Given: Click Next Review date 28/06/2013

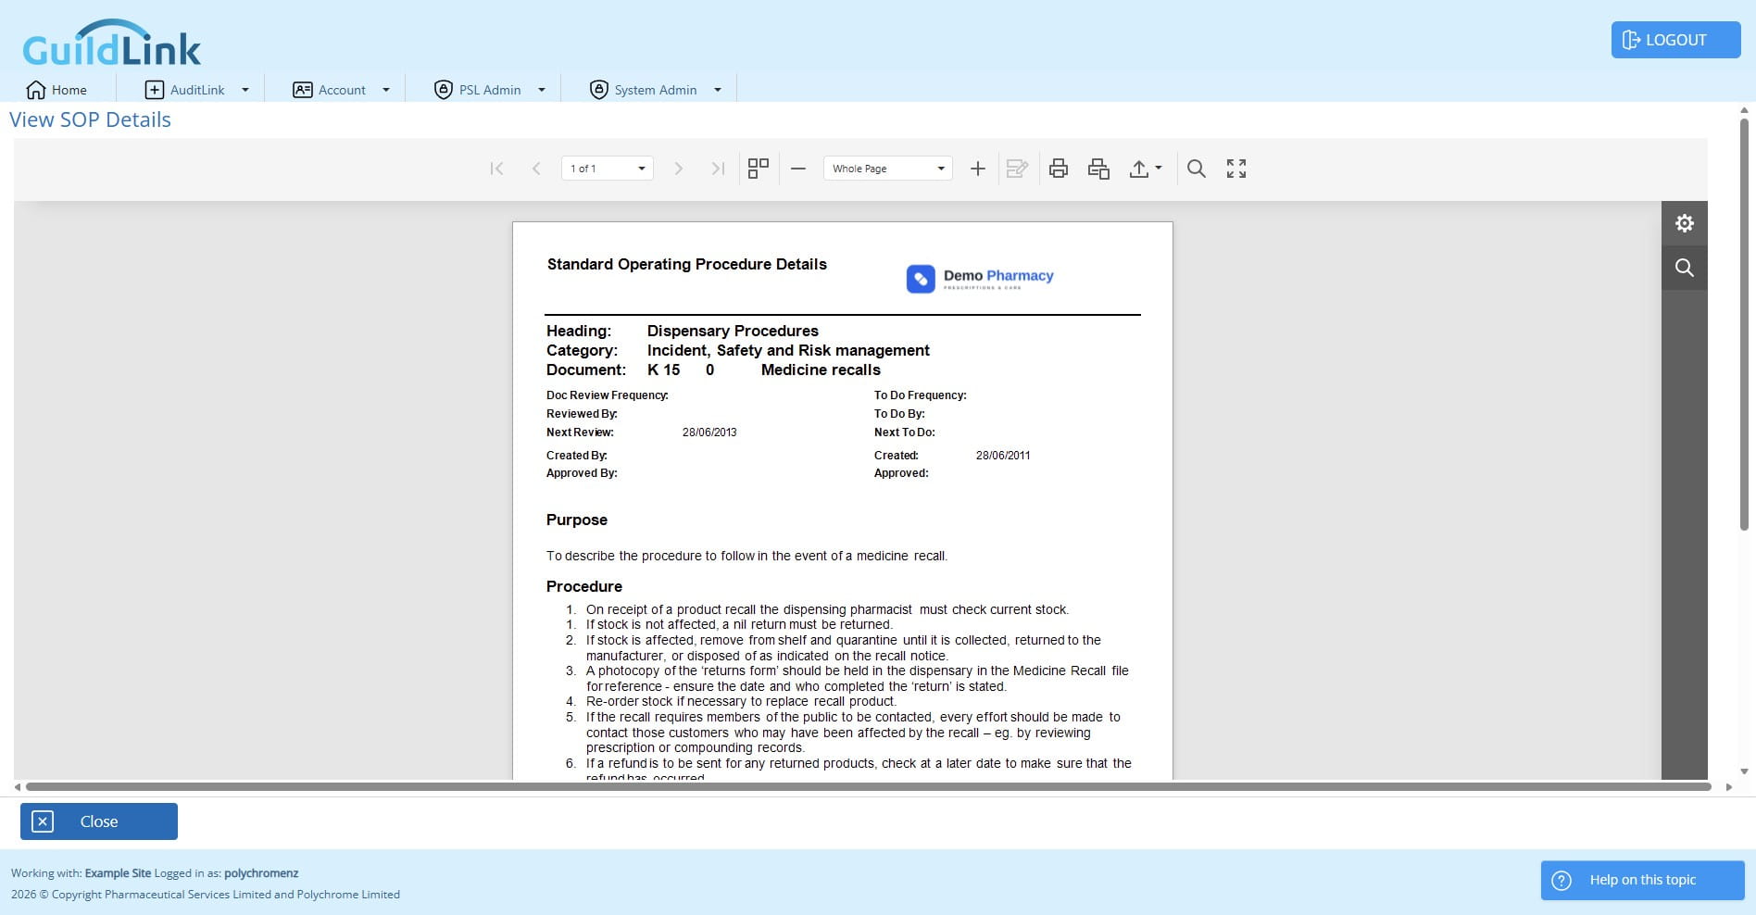Looking at the screenshot, I should (x=709, y=432).
